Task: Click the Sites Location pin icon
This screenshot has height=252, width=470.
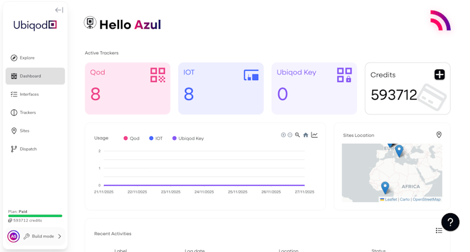Action: coord(439,135)
